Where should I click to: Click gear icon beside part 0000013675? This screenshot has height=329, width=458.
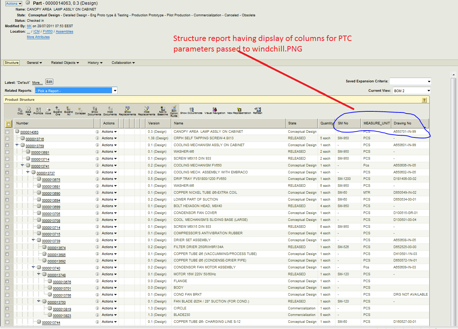click(39, 179)
